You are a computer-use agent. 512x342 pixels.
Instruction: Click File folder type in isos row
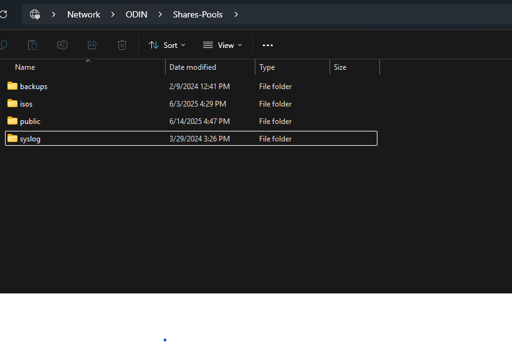coord(275,104)
